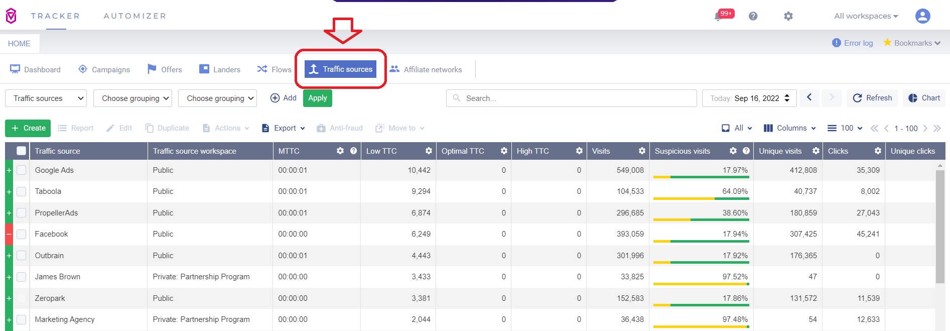950x331 pixels.
Task: Click the gear icon in Unique visits header
Action: (x=816, y=151)
